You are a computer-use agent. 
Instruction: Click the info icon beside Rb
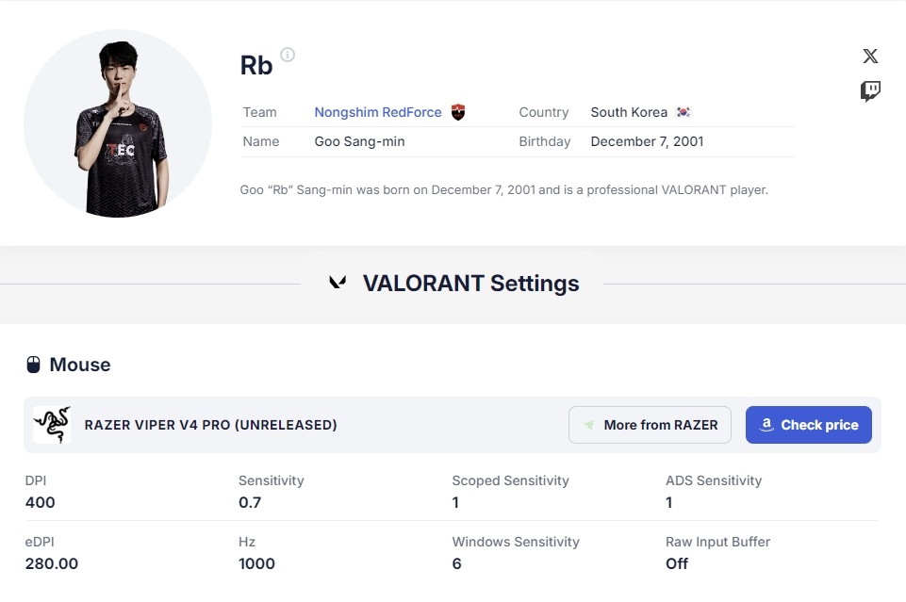click(x=288, y=55)
